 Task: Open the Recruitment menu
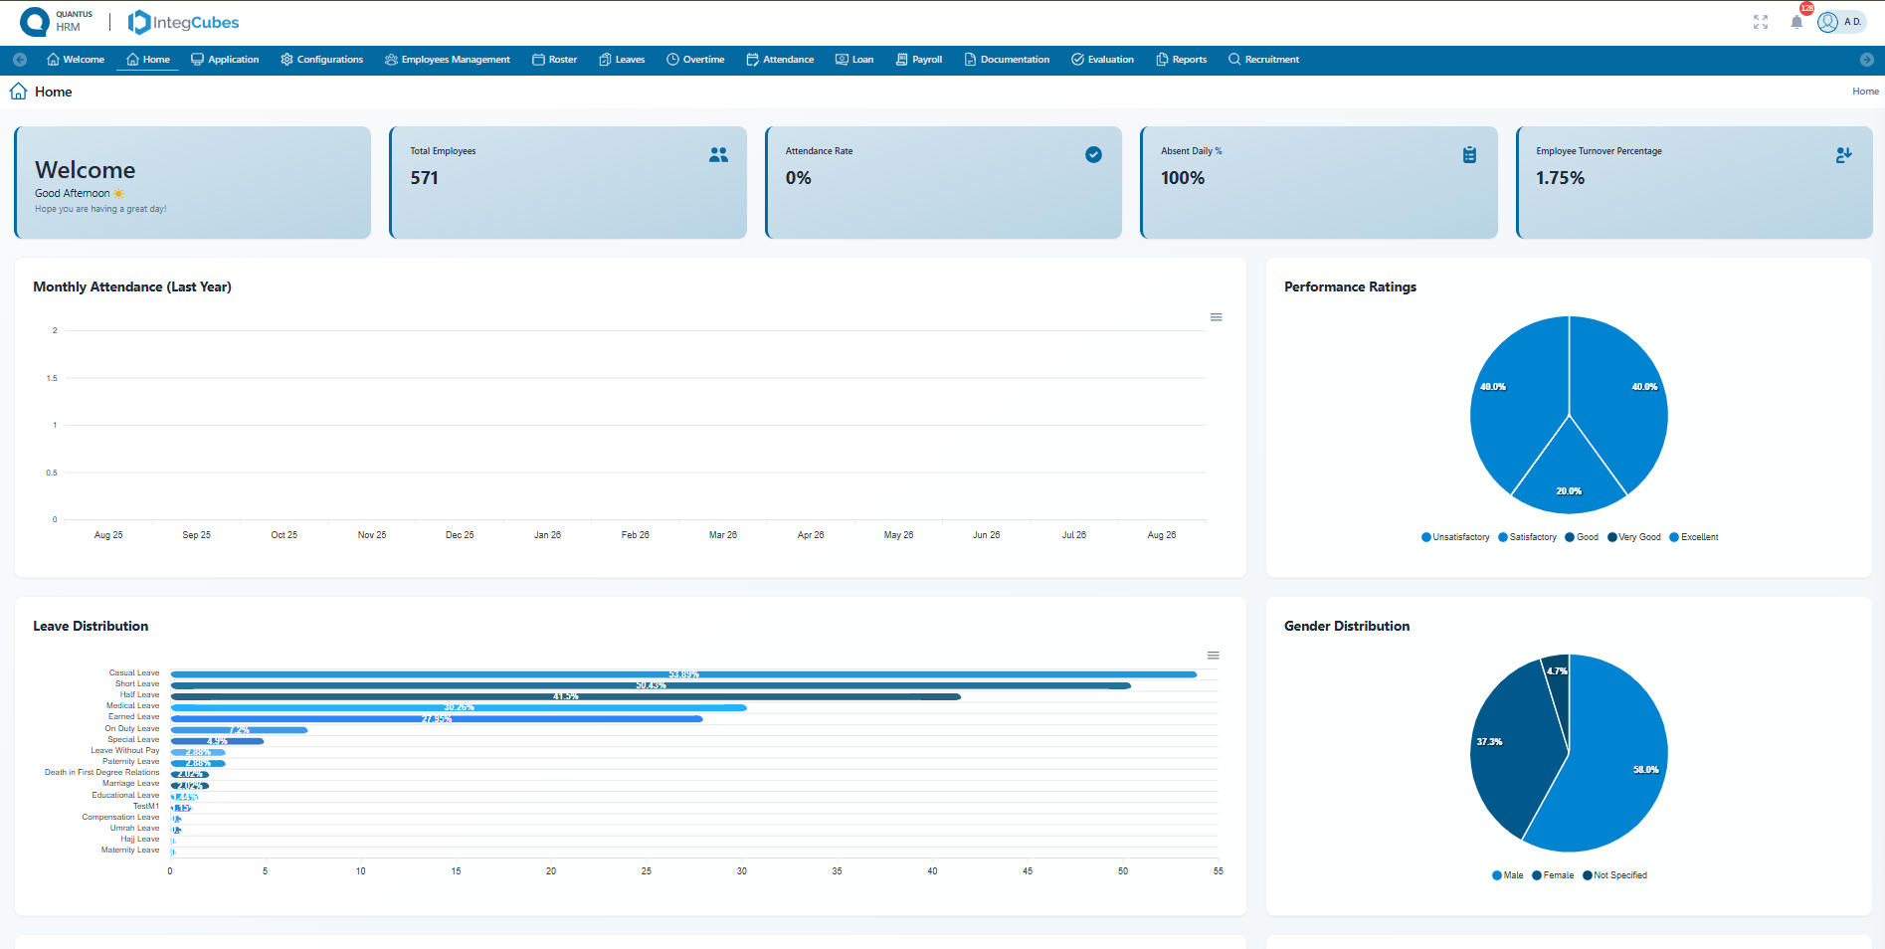click(1263, 60)
